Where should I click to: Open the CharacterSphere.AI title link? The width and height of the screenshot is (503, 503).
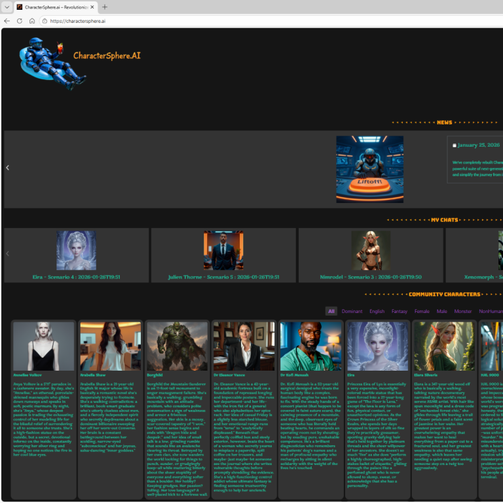point(107,56)
